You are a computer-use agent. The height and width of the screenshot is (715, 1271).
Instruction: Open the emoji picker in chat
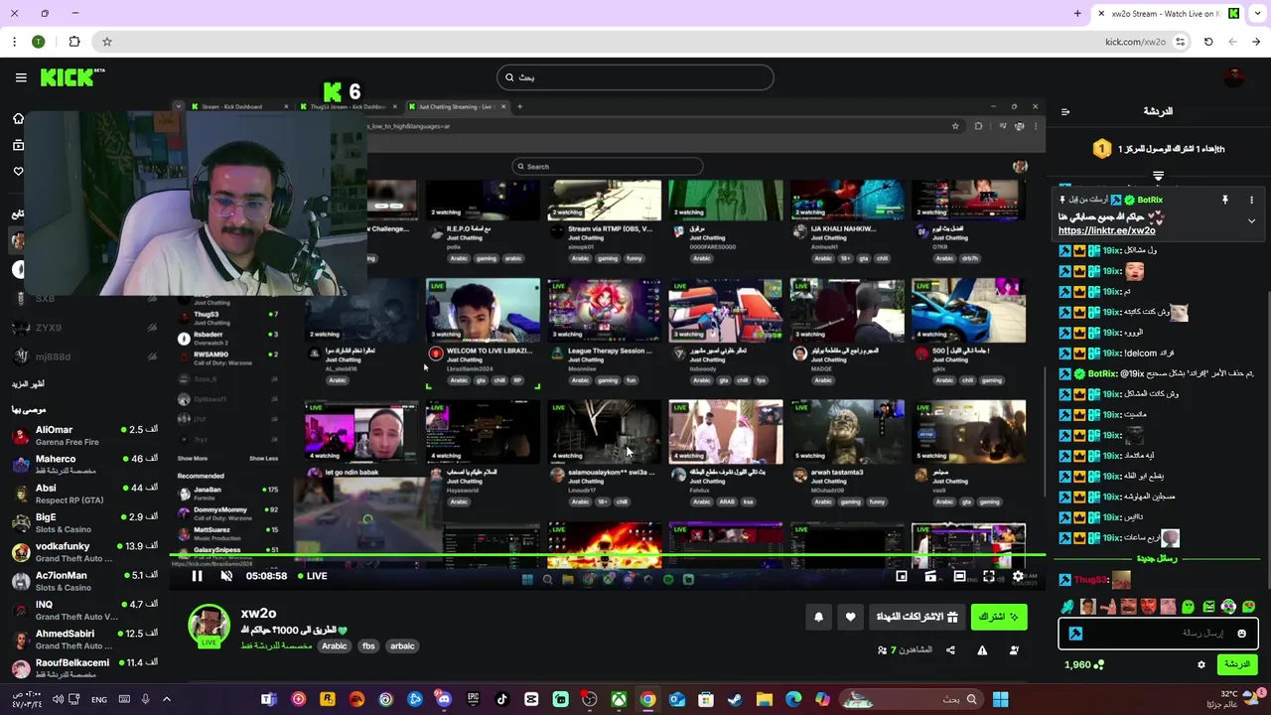(x=1241, y=634)
